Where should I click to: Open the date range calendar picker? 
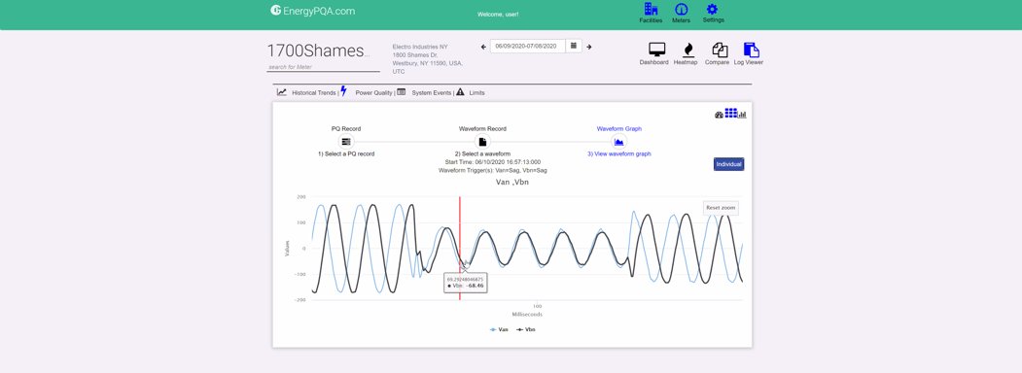(x=574, y=46)
